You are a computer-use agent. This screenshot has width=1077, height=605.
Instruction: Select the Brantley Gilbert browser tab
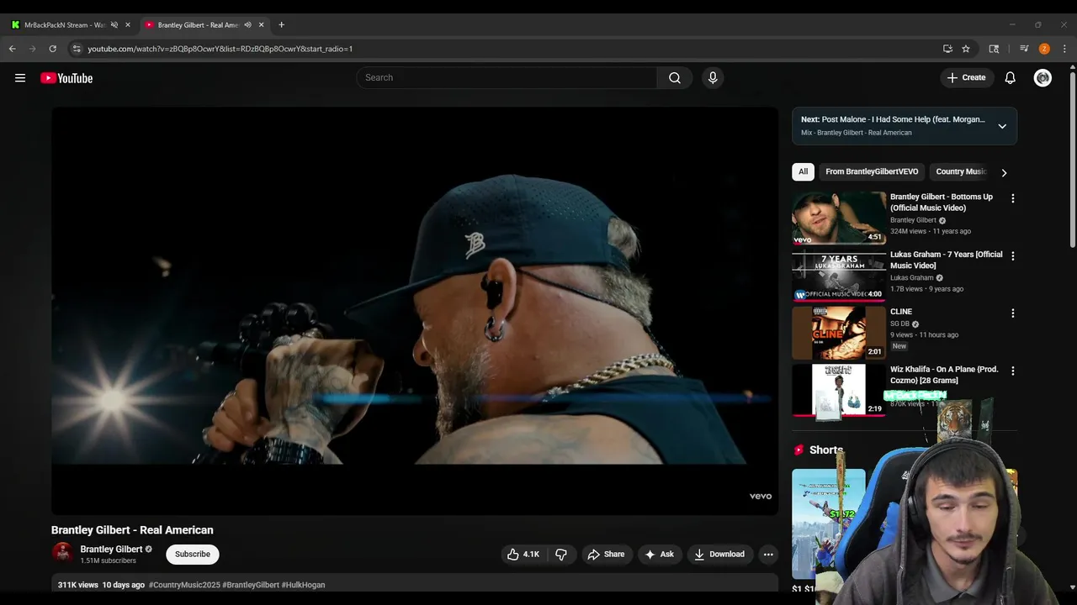click(199, 24)
